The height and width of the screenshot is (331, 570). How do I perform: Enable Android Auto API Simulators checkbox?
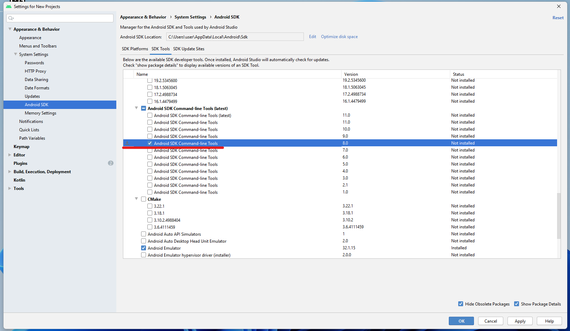[144, 234]
